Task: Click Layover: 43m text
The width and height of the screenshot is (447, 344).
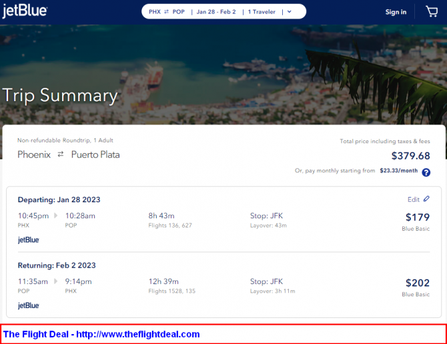Action: [x=268, y=226]
